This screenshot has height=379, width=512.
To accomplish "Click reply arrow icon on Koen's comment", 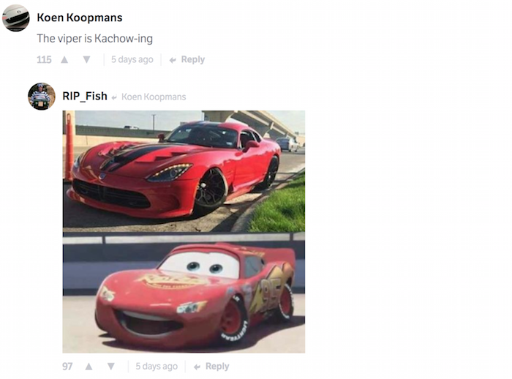I will (x=173, y=60).
